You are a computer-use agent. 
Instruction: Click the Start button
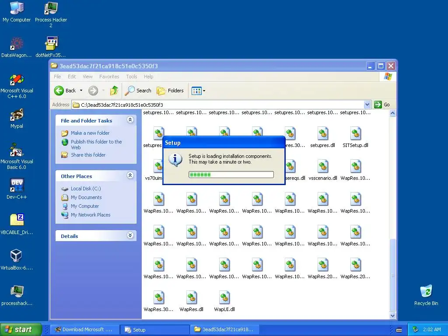(21, 329)
